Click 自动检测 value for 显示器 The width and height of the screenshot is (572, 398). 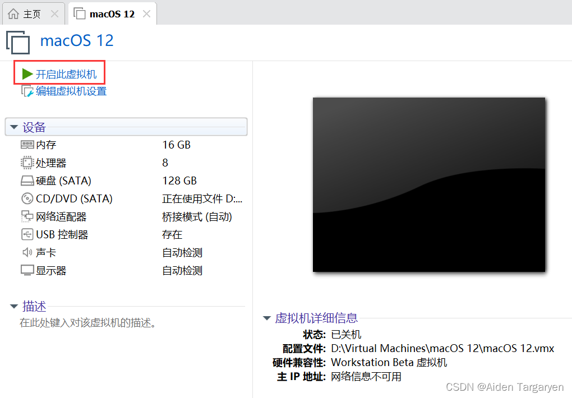182,270
